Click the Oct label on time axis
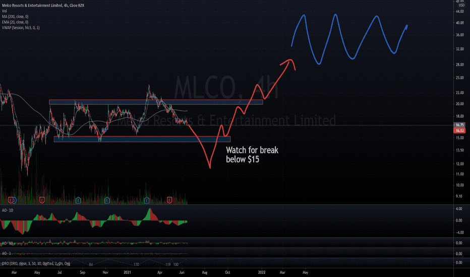 click(x=227, y=272)
